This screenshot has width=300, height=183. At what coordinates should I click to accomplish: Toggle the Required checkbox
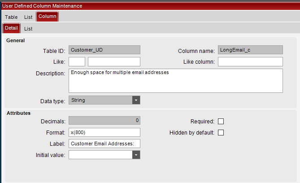[221, 121]
